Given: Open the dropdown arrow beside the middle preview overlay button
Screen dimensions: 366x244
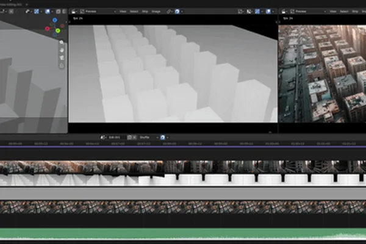Looking at the screenshot, I should [x=182, y=11].
